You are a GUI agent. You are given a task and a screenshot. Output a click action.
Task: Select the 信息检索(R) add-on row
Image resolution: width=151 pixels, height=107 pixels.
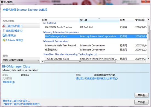96,50
